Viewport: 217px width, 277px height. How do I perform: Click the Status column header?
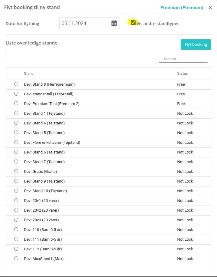tap(182, 74)
